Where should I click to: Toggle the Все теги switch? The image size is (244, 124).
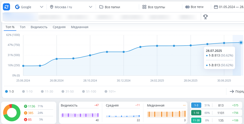(x=187, y=7)
